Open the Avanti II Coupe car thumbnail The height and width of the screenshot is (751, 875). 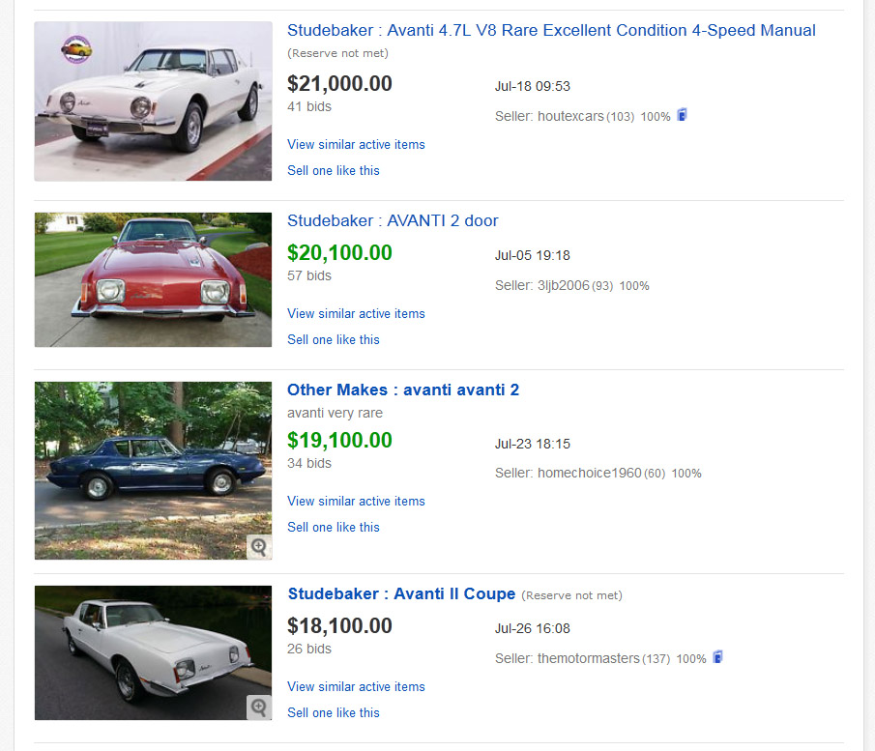pos(145,652)
